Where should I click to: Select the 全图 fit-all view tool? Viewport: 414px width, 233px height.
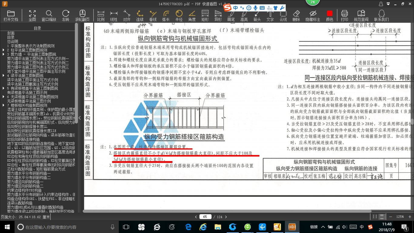coord(32,15)
